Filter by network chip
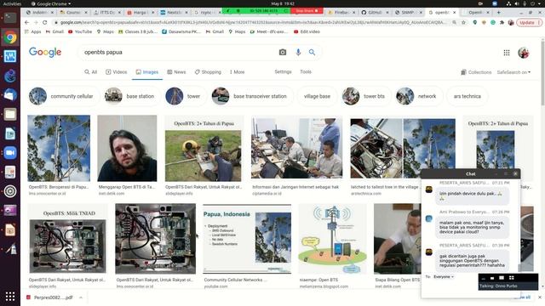 pos(419,96)
